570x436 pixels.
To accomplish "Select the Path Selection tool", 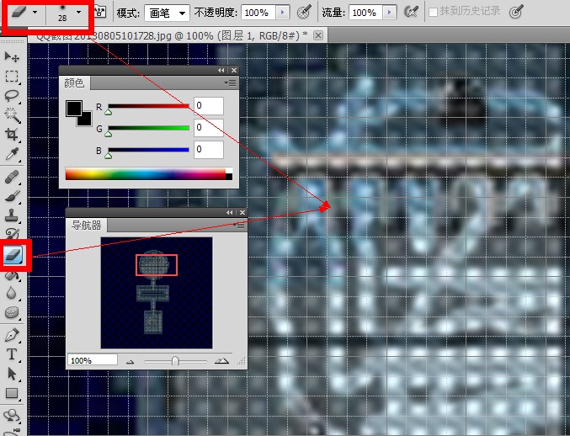I will [x=12, y=374].
